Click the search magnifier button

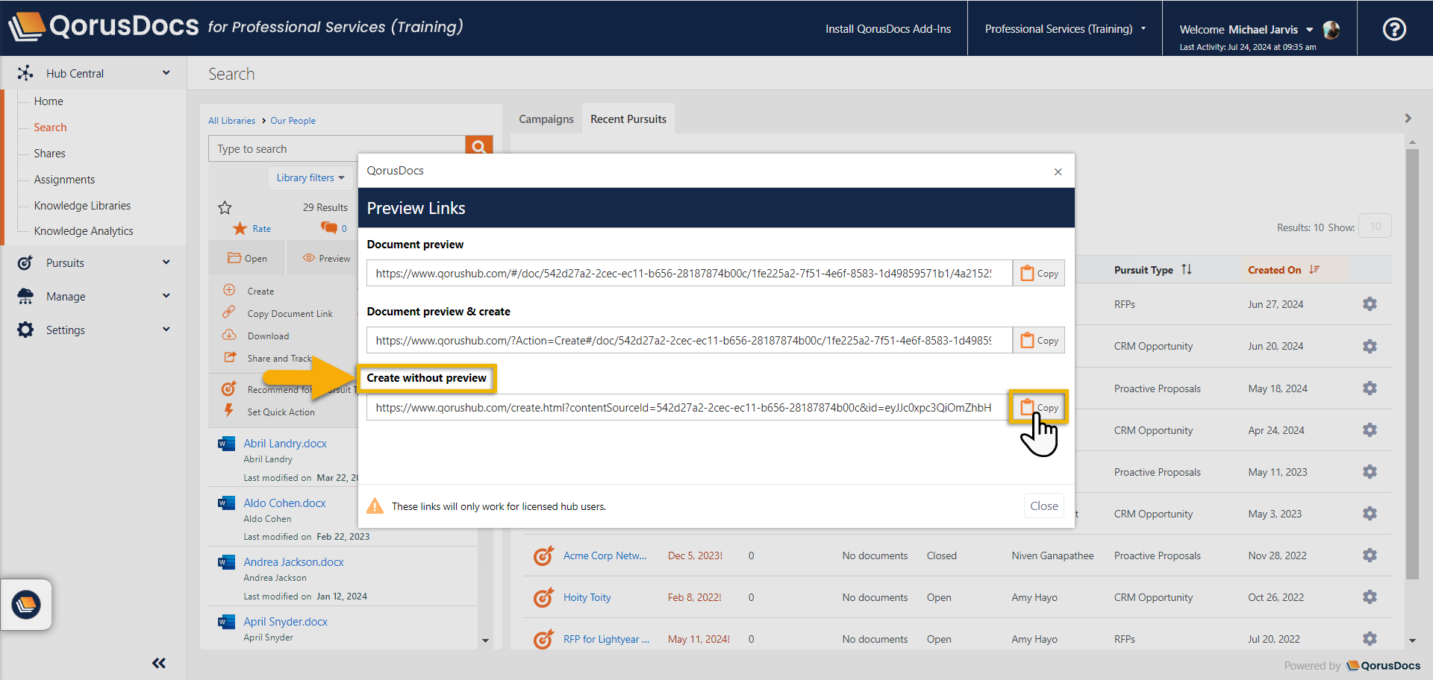478,147
